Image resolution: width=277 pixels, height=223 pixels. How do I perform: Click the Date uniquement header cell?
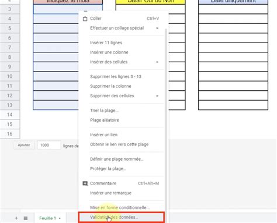coord(233,2)
